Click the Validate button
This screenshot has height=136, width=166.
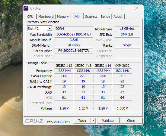[x=108, y=121]
